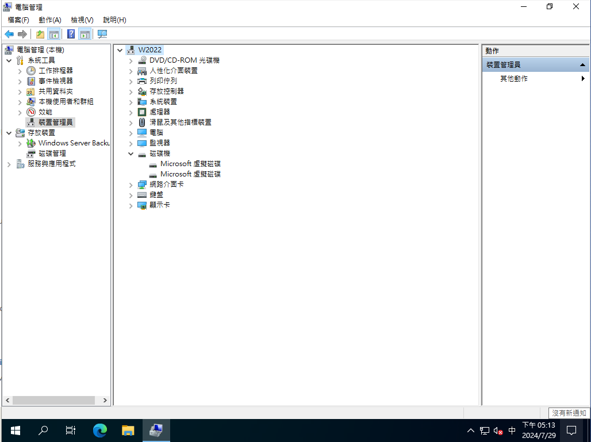Select the 磁碟管理 icon

[31, 153]
